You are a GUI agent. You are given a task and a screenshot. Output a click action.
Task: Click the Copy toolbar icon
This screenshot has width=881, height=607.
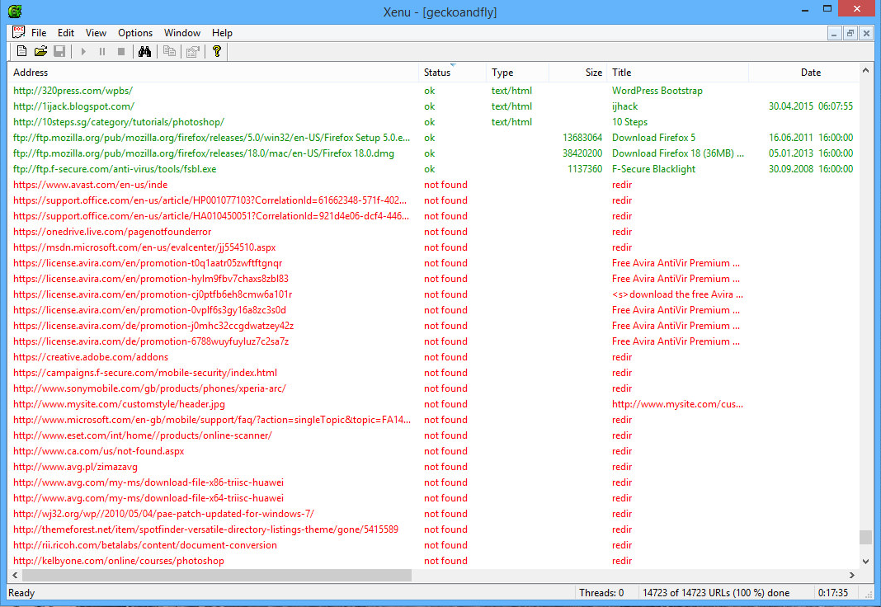[x=169, y=52]
